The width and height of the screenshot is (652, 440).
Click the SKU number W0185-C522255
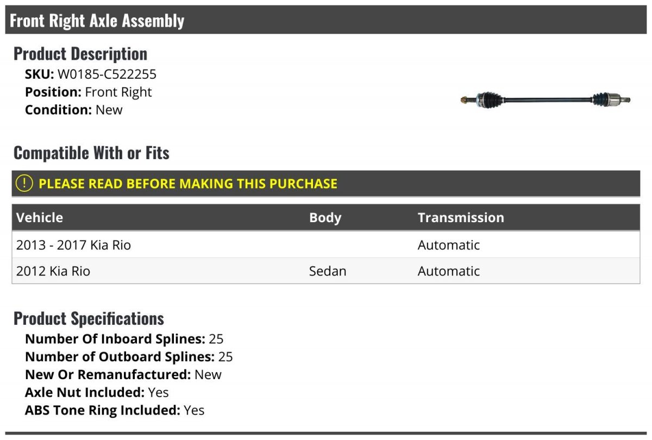tap(107, 74)
